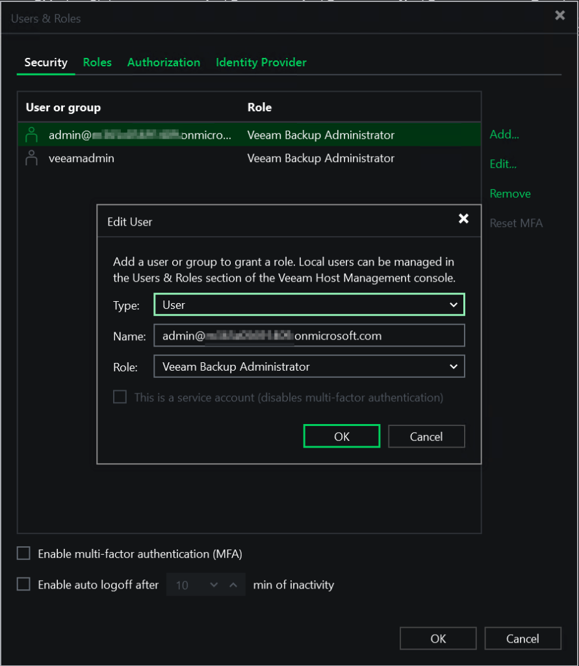Click the Add... link
This screenshot has height=666, width=579.
504,135
